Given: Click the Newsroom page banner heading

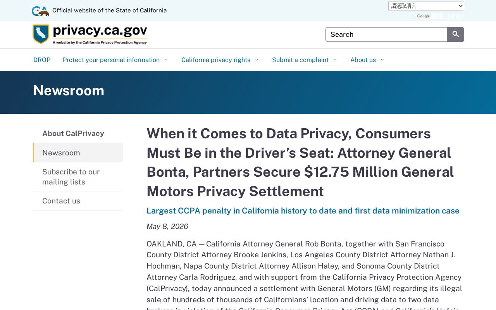Looking at the screenshot, I should (69, 91).
